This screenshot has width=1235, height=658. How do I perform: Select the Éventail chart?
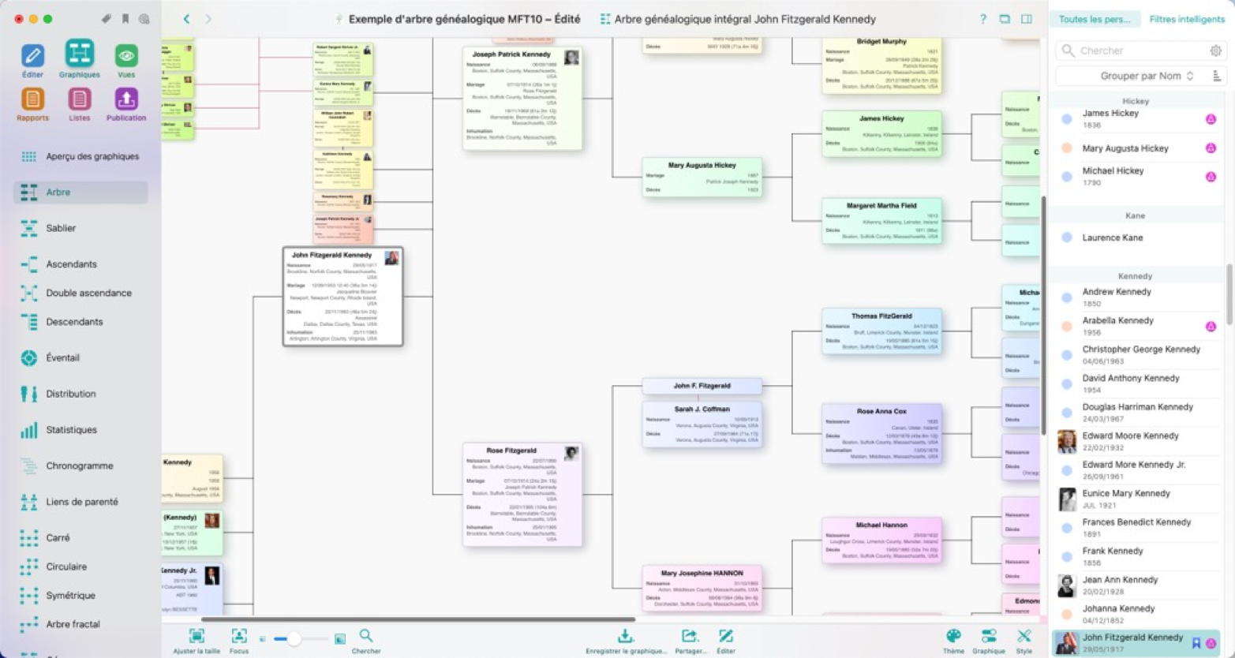(x=80, y=357)
